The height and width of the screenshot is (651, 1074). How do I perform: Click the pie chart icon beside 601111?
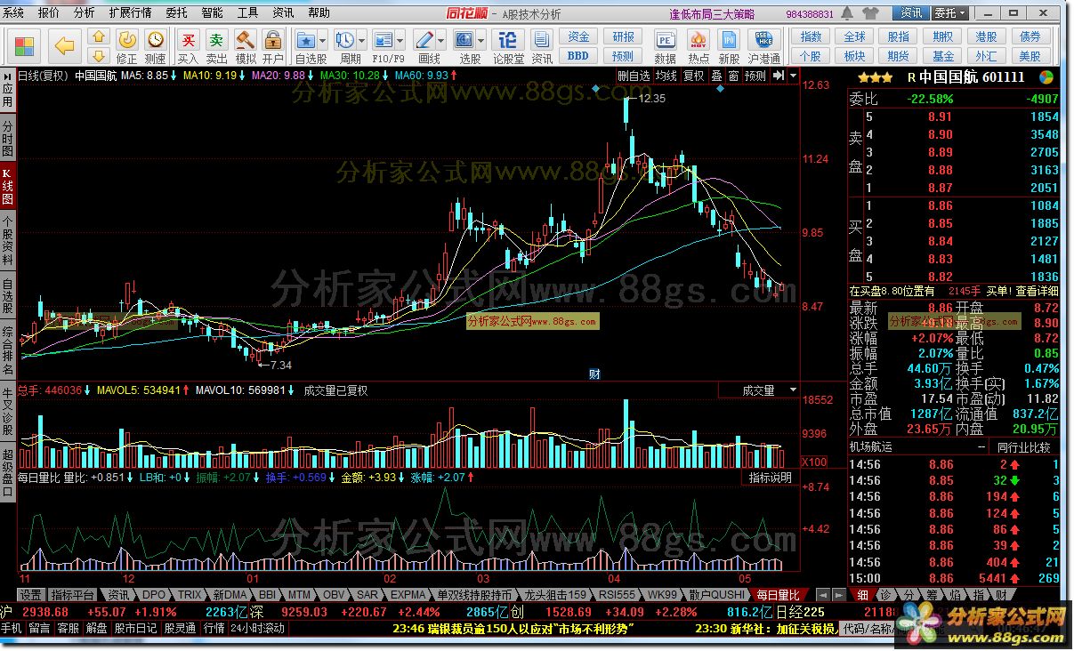coord(1046,77)
